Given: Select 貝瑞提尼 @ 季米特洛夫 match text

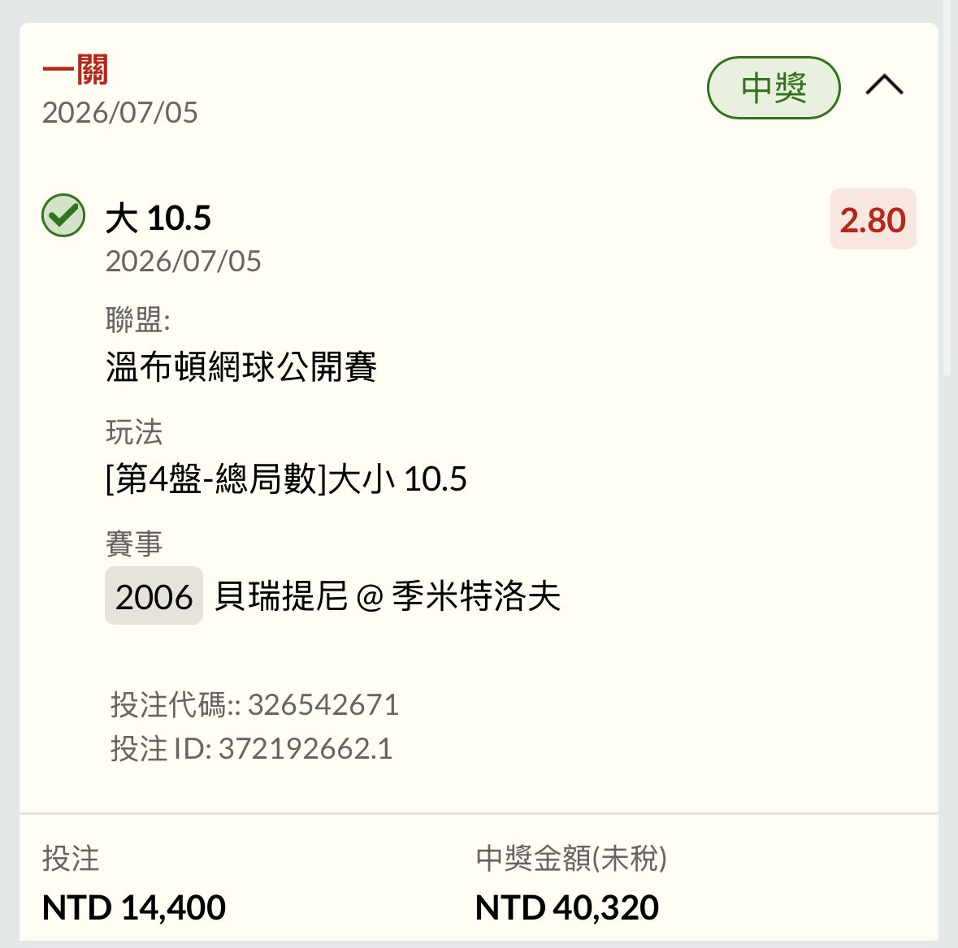Looking at the screenshot, I should coord(388,596).
